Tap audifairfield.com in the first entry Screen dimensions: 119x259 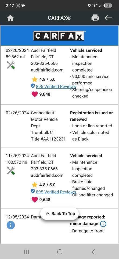tap(47, 70)
